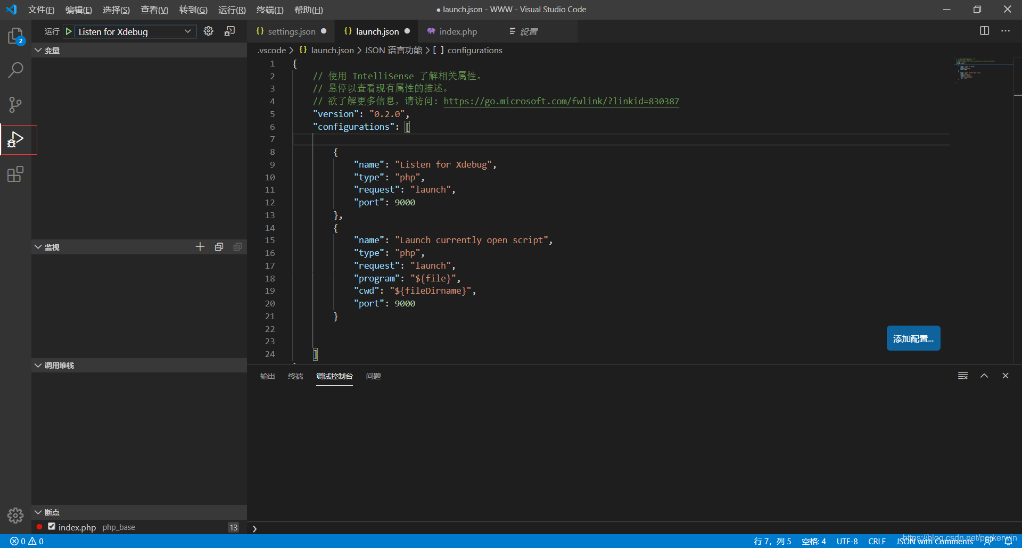Open the 编辑(E) menu

[x=78, y=10]
